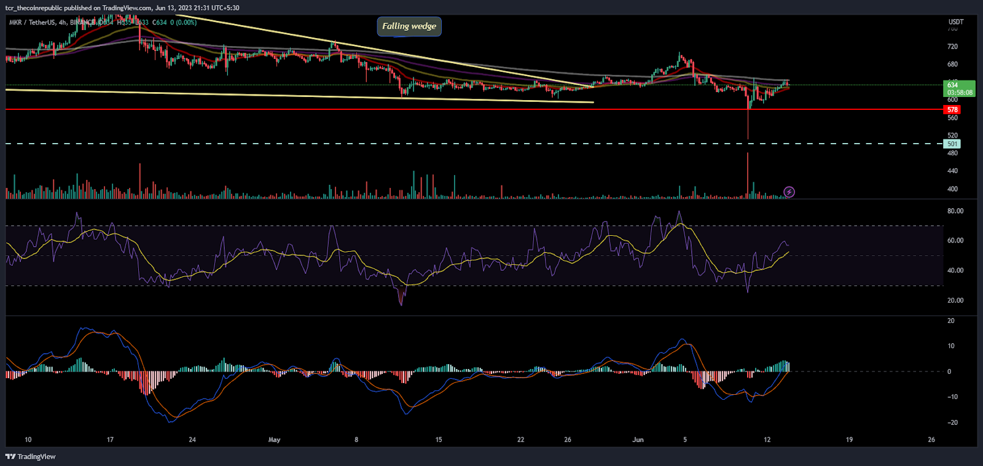
Task: Click the red 578 price level label
Action: coord(952,110)
